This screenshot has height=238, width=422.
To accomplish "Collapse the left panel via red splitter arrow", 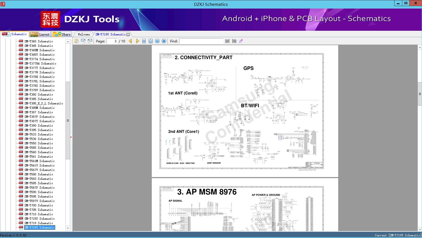I will tap(71, 137).
